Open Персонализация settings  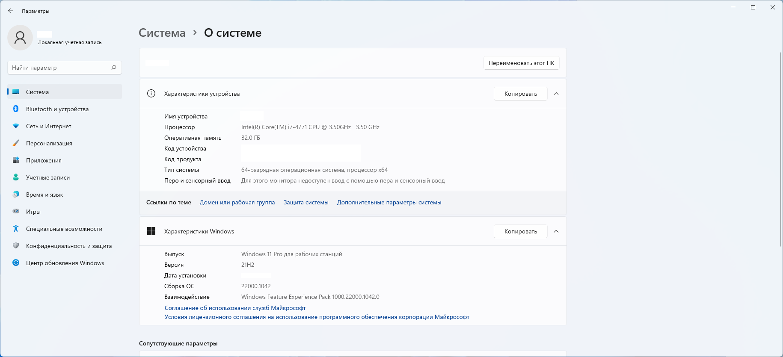click(x=65, y=143)
